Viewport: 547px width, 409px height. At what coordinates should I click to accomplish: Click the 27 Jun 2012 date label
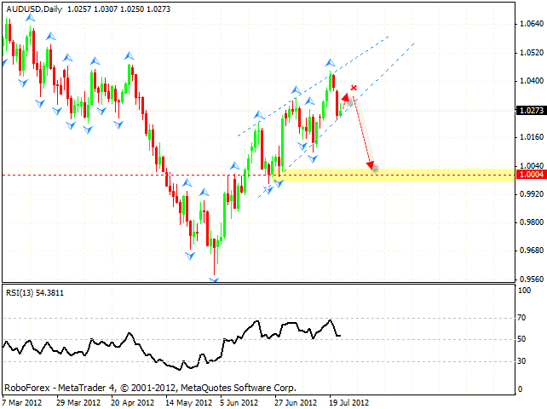click(296, 403)
